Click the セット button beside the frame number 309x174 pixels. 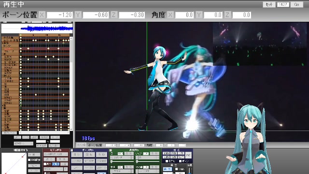[x=269, y=4]
